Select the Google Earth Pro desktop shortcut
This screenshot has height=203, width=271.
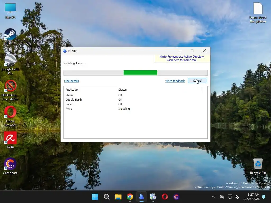tap(10, 64)
